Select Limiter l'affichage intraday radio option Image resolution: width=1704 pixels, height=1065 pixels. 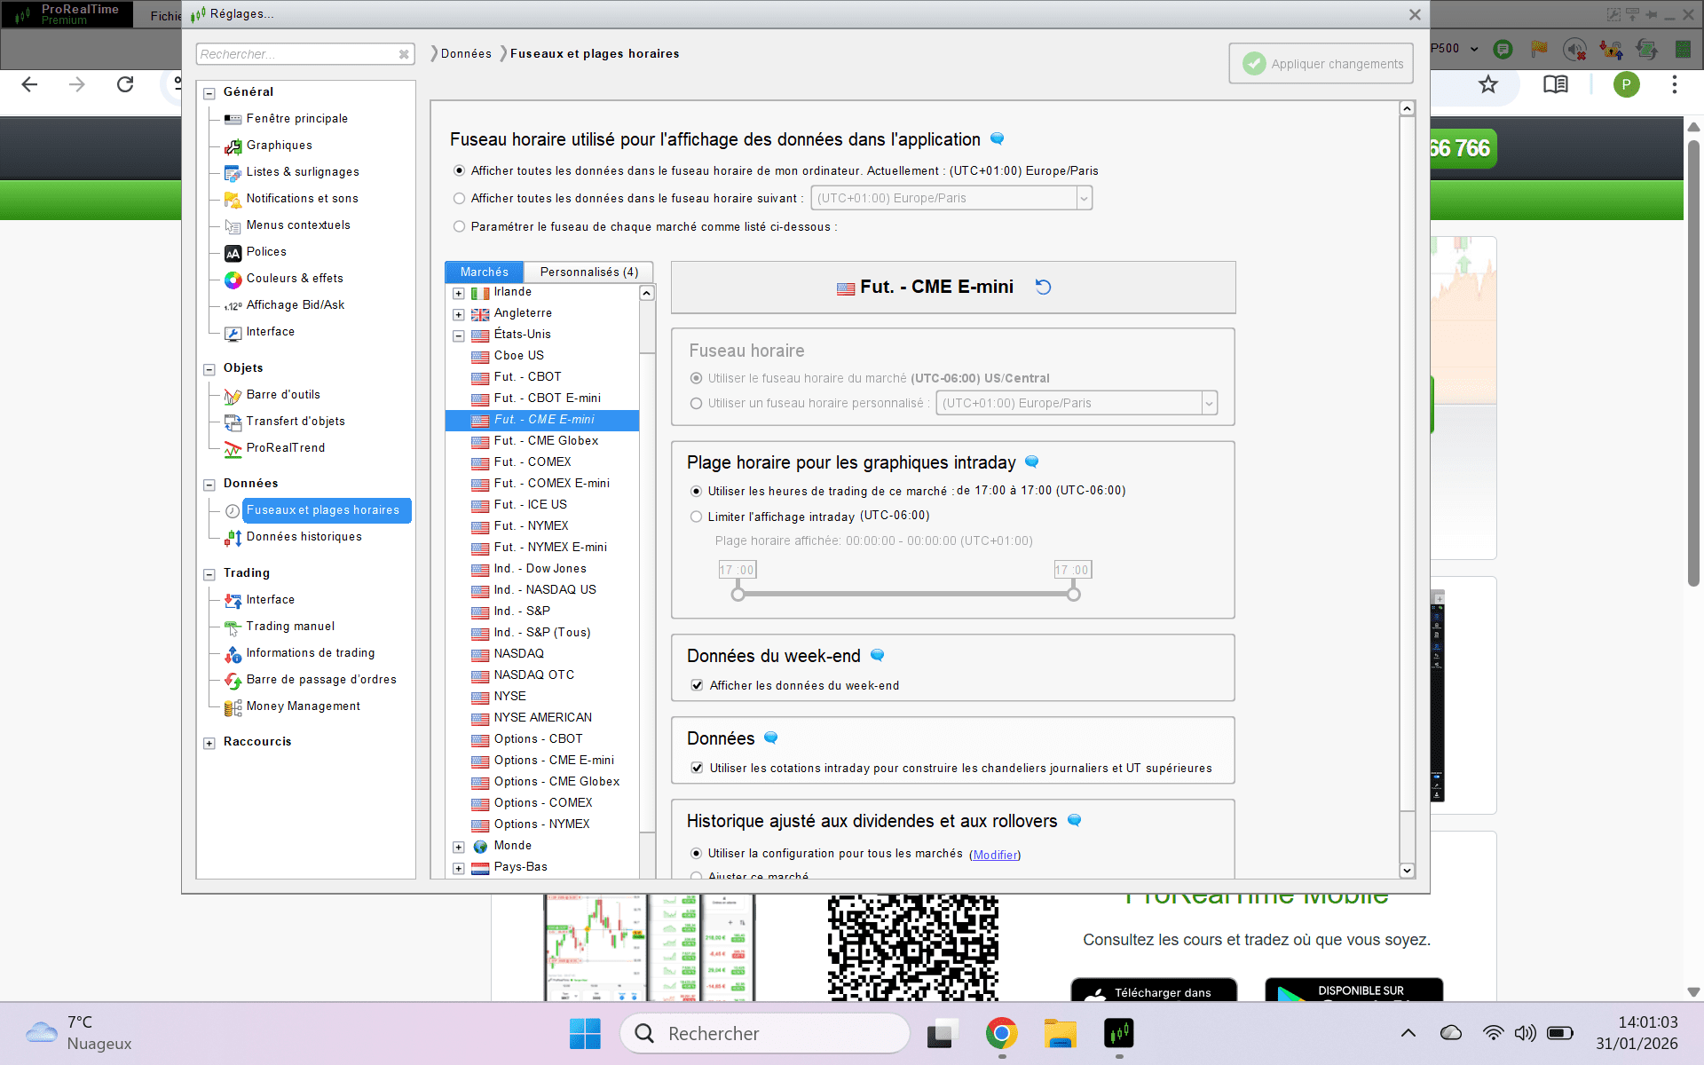click(x=696, y=517)
